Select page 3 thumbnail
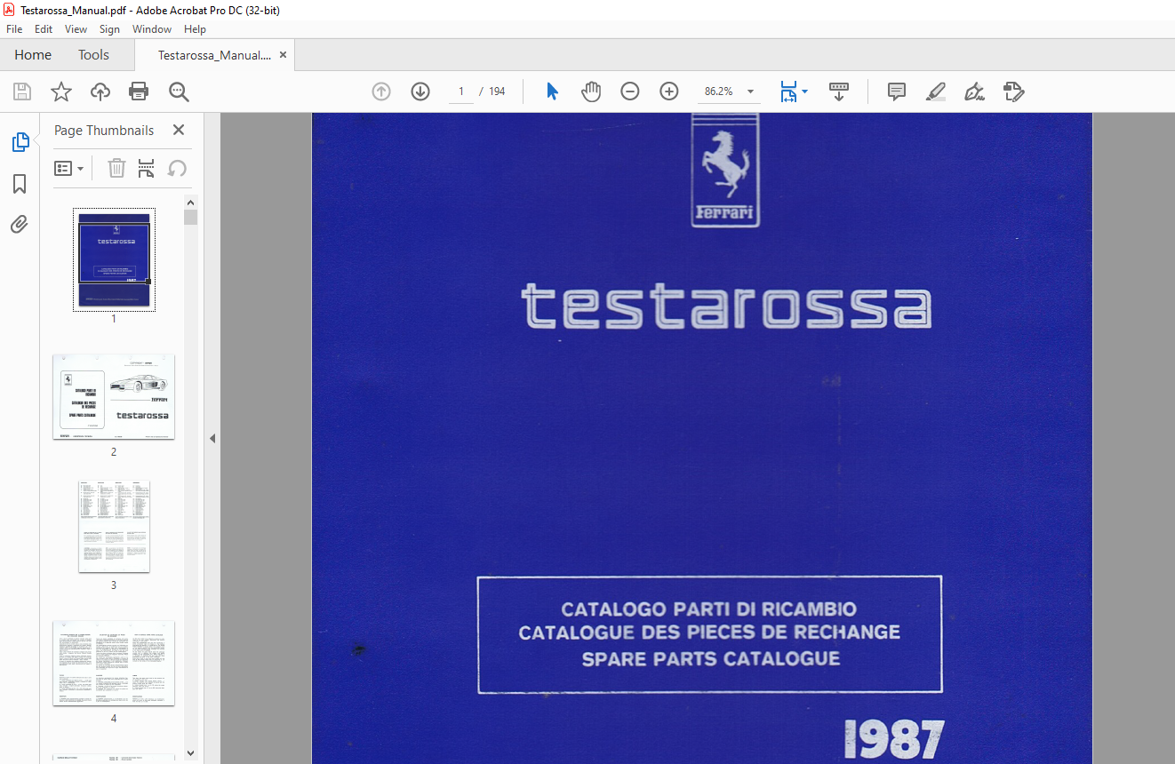 114,526
